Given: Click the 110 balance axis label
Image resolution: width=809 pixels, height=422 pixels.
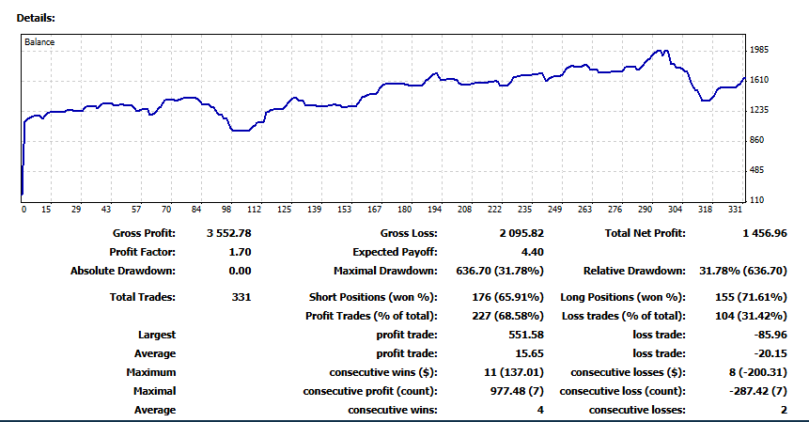Looking at the screenshot, I should (x=757, y=199).
